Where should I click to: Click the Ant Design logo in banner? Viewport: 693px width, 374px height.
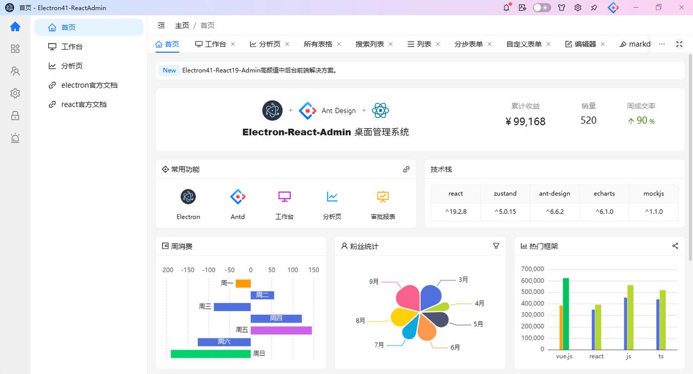308,110
